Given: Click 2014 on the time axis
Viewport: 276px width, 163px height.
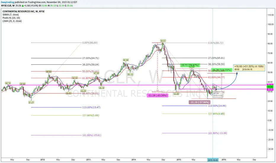Looking at the screenshot, I should click(x=134, y=160).
